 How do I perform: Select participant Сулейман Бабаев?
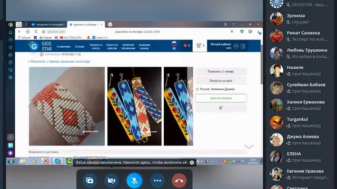[300, 88]
